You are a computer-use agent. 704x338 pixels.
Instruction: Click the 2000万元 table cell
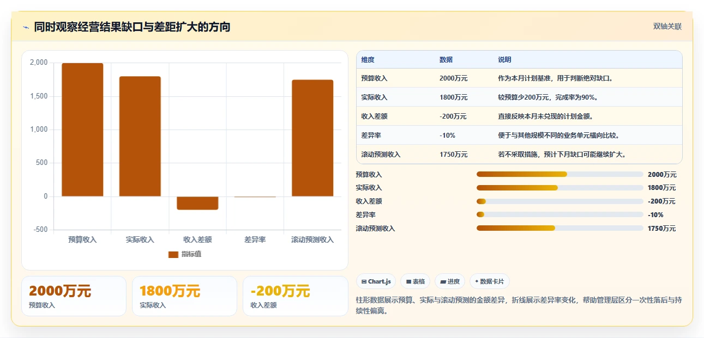pyautogui.click(x=454, y=78)
